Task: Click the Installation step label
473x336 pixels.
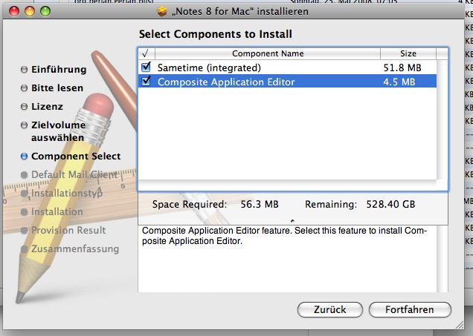Action: tap(57, 212)
